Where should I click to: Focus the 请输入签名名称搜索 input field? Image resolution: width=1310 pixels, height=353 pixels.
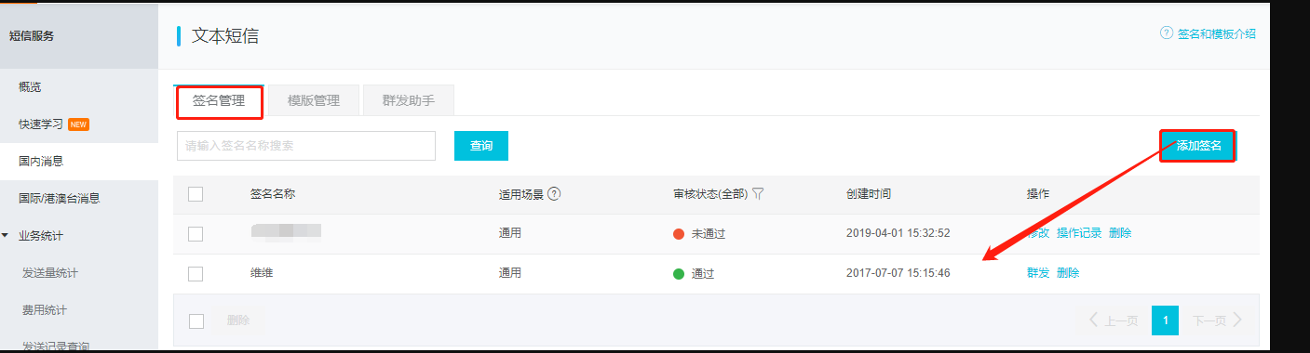(306, 146)
